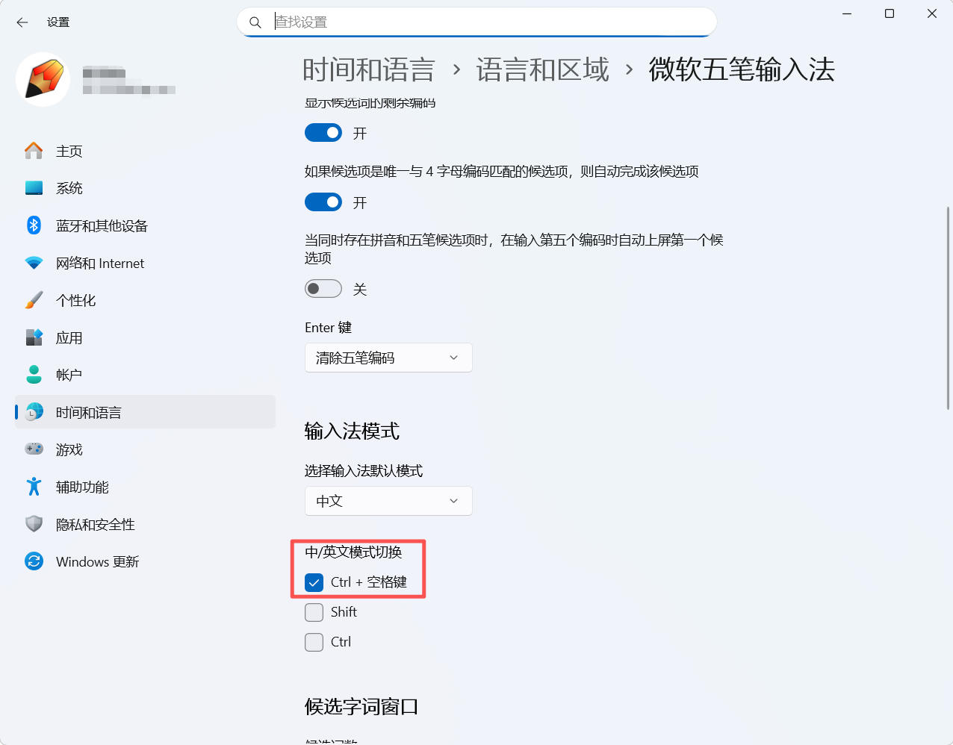Turn off the 4 字母编码 auto-complete toggle

323,202
